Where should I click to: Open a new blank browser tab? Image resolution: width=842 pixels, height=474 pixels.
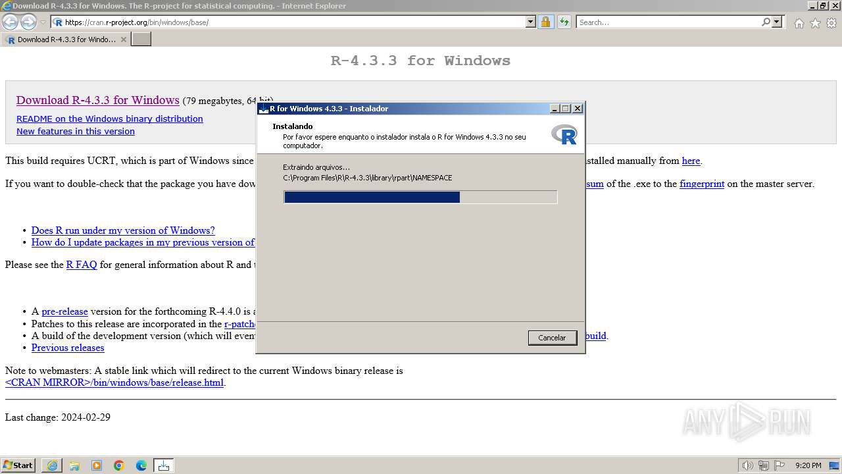141,39
